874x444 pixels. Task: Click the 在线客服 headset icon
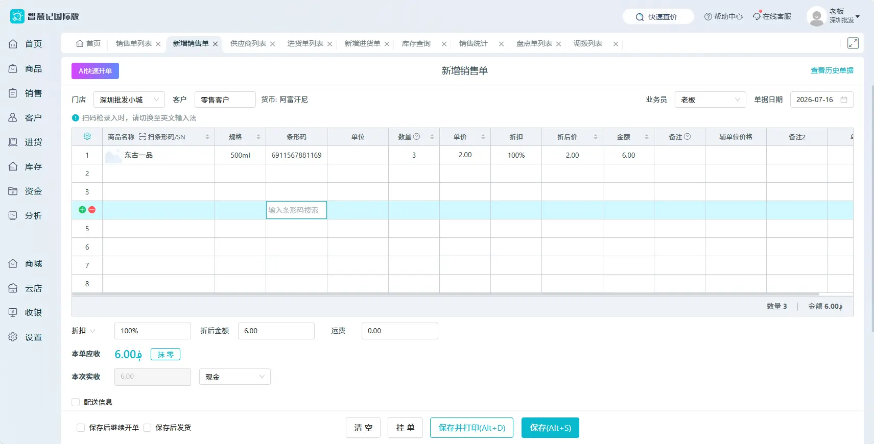pyautogui.click(x=757, y=16)
